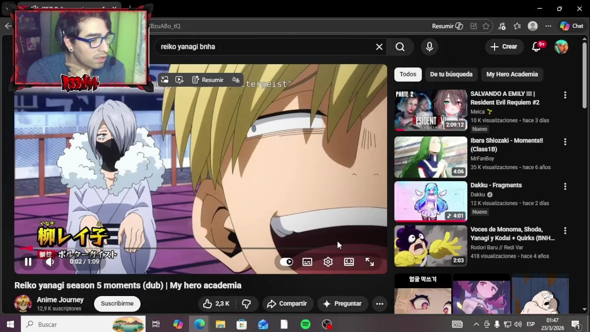
Task: Open options for Ibara Shiozaki Moments video
Action: (565, 142)
